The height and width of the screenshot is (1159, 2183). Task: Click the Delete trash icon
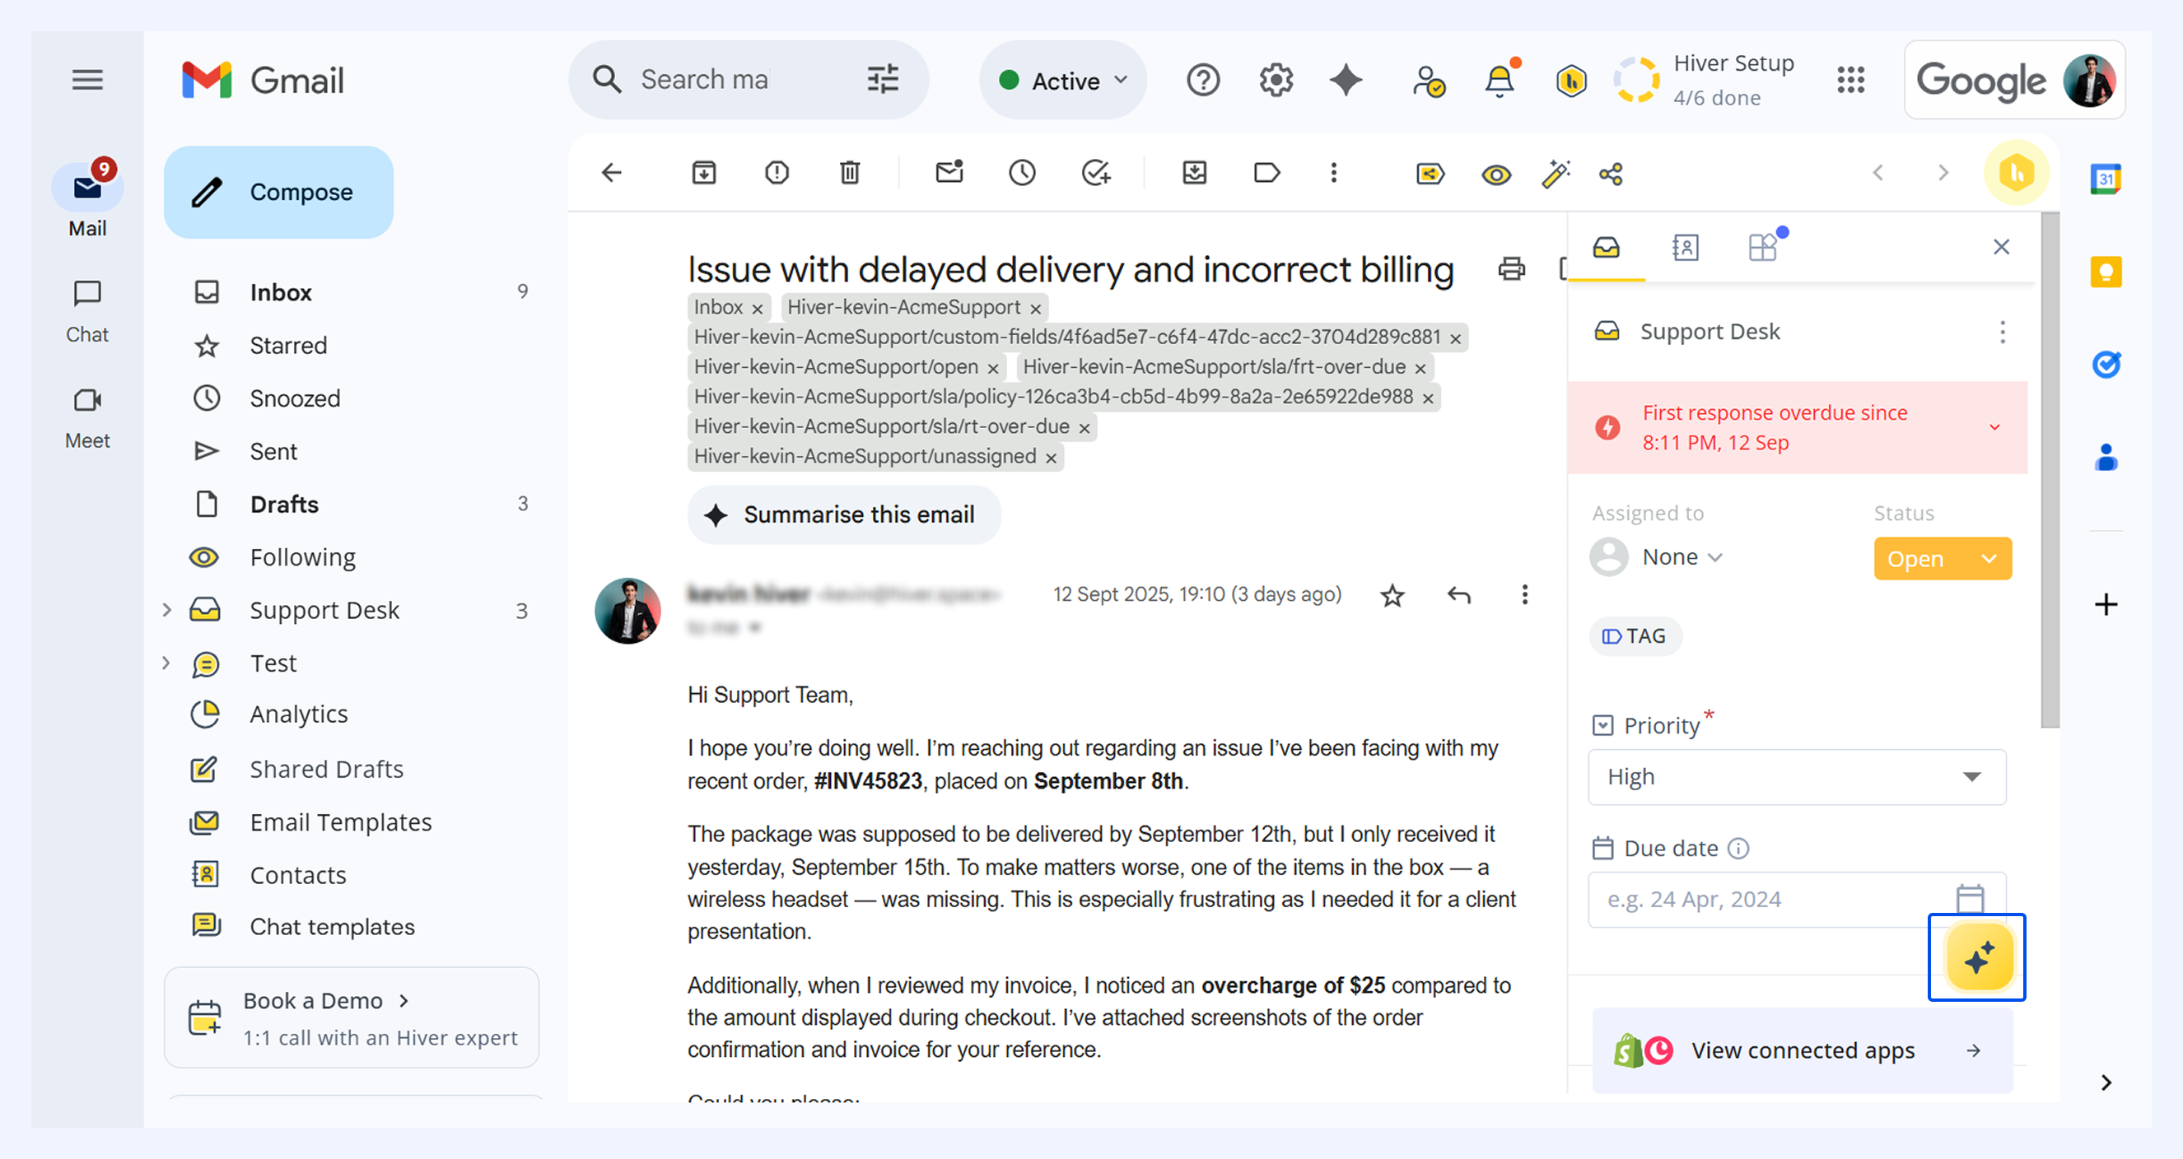(x=849, y=174)
